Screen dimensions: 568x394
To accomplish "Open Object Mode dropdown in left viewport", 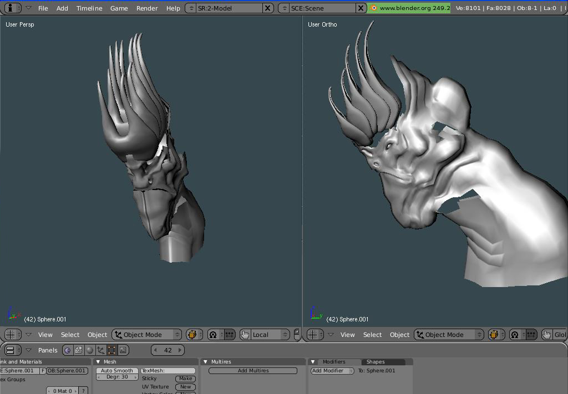I will pos(146,335).
